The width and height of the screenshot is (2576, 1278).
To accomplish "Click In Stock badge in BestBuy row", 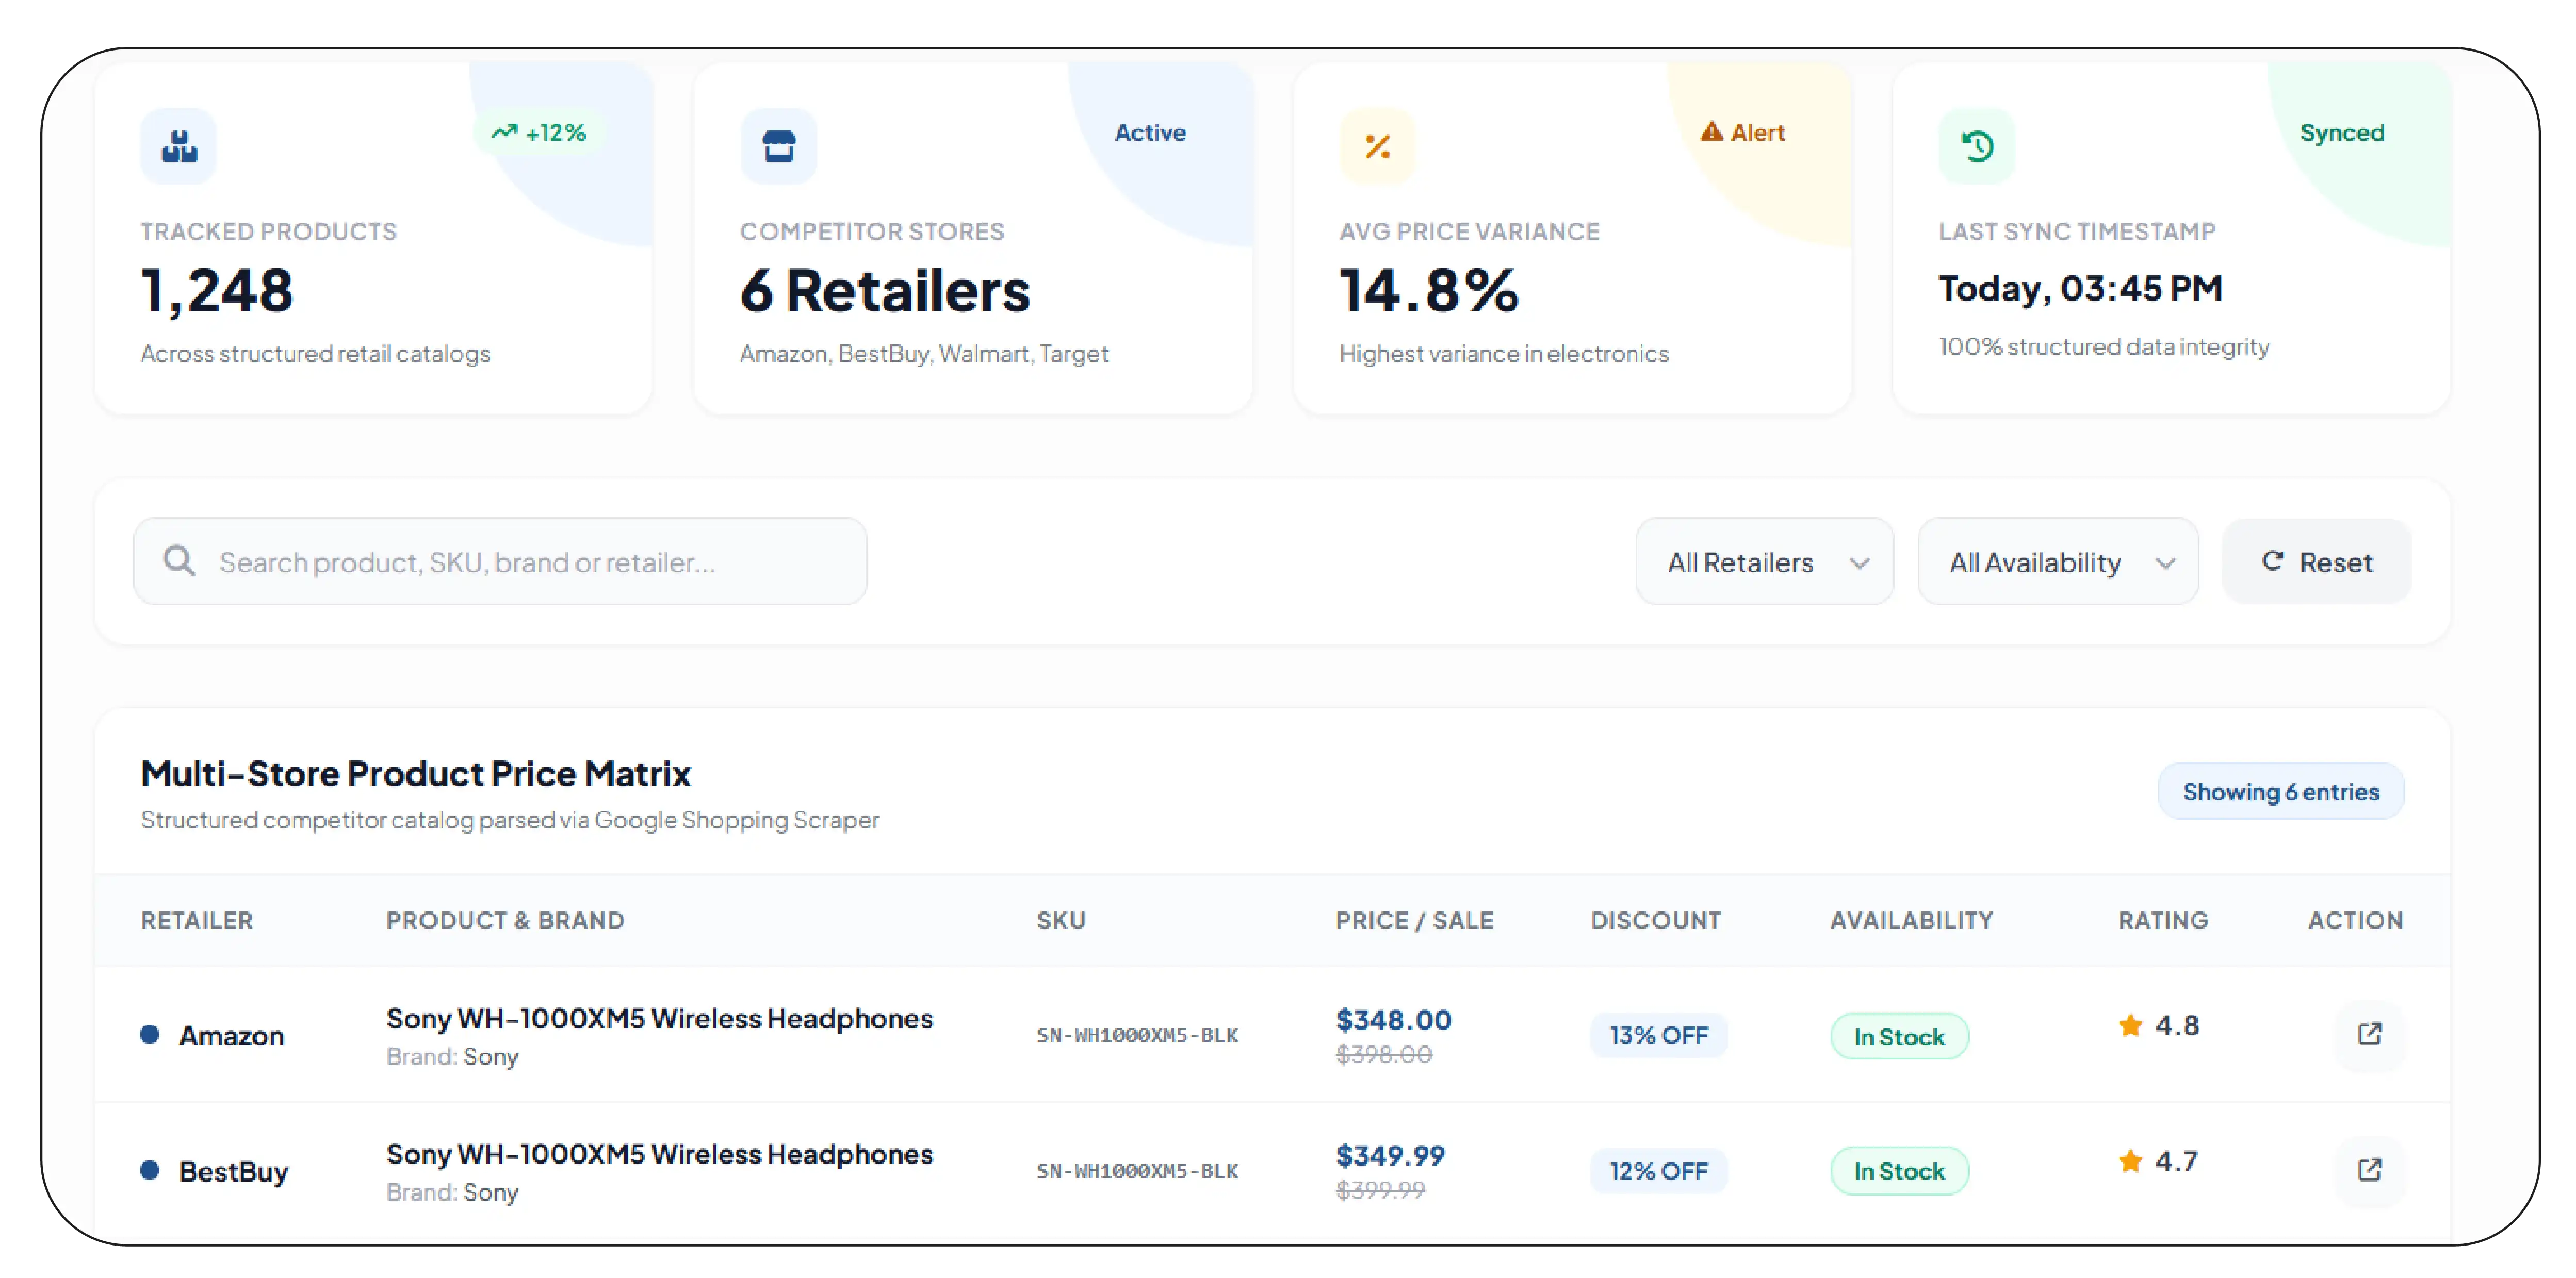I will coord(1899,1170).
